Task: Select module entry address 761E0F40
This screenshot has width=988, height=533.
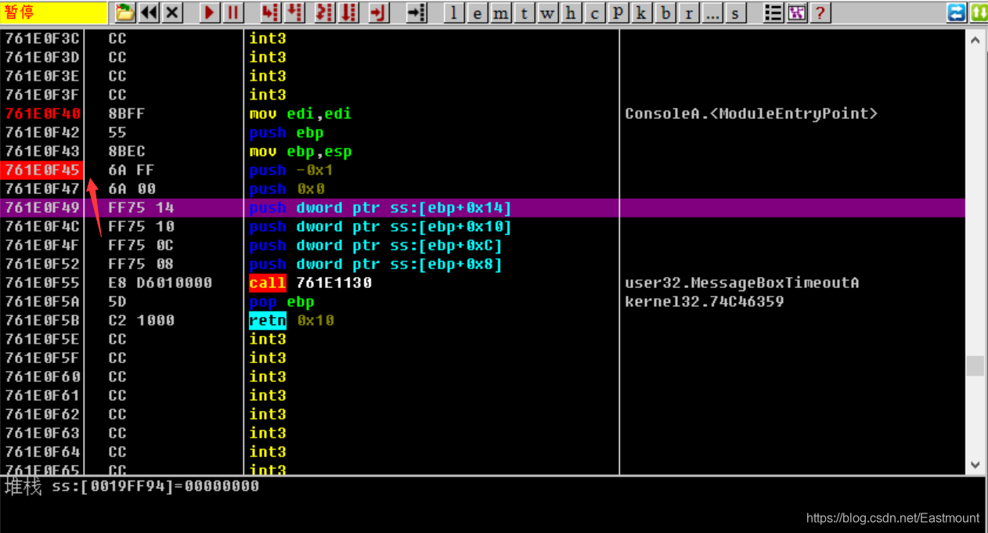Action: [x=42, y=113]
